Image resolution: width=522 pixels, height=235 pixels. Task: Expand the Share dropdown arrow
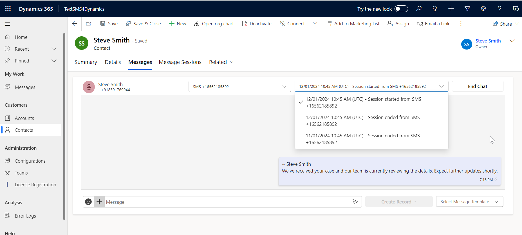click(x=517, y=24)
